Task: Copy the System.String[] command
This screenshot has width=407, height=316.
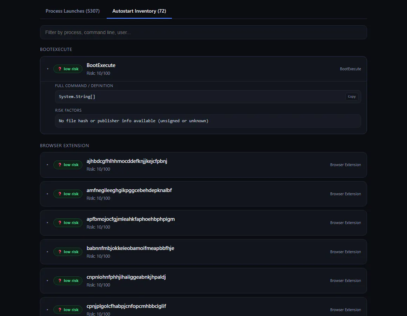Action: [352, 97]
